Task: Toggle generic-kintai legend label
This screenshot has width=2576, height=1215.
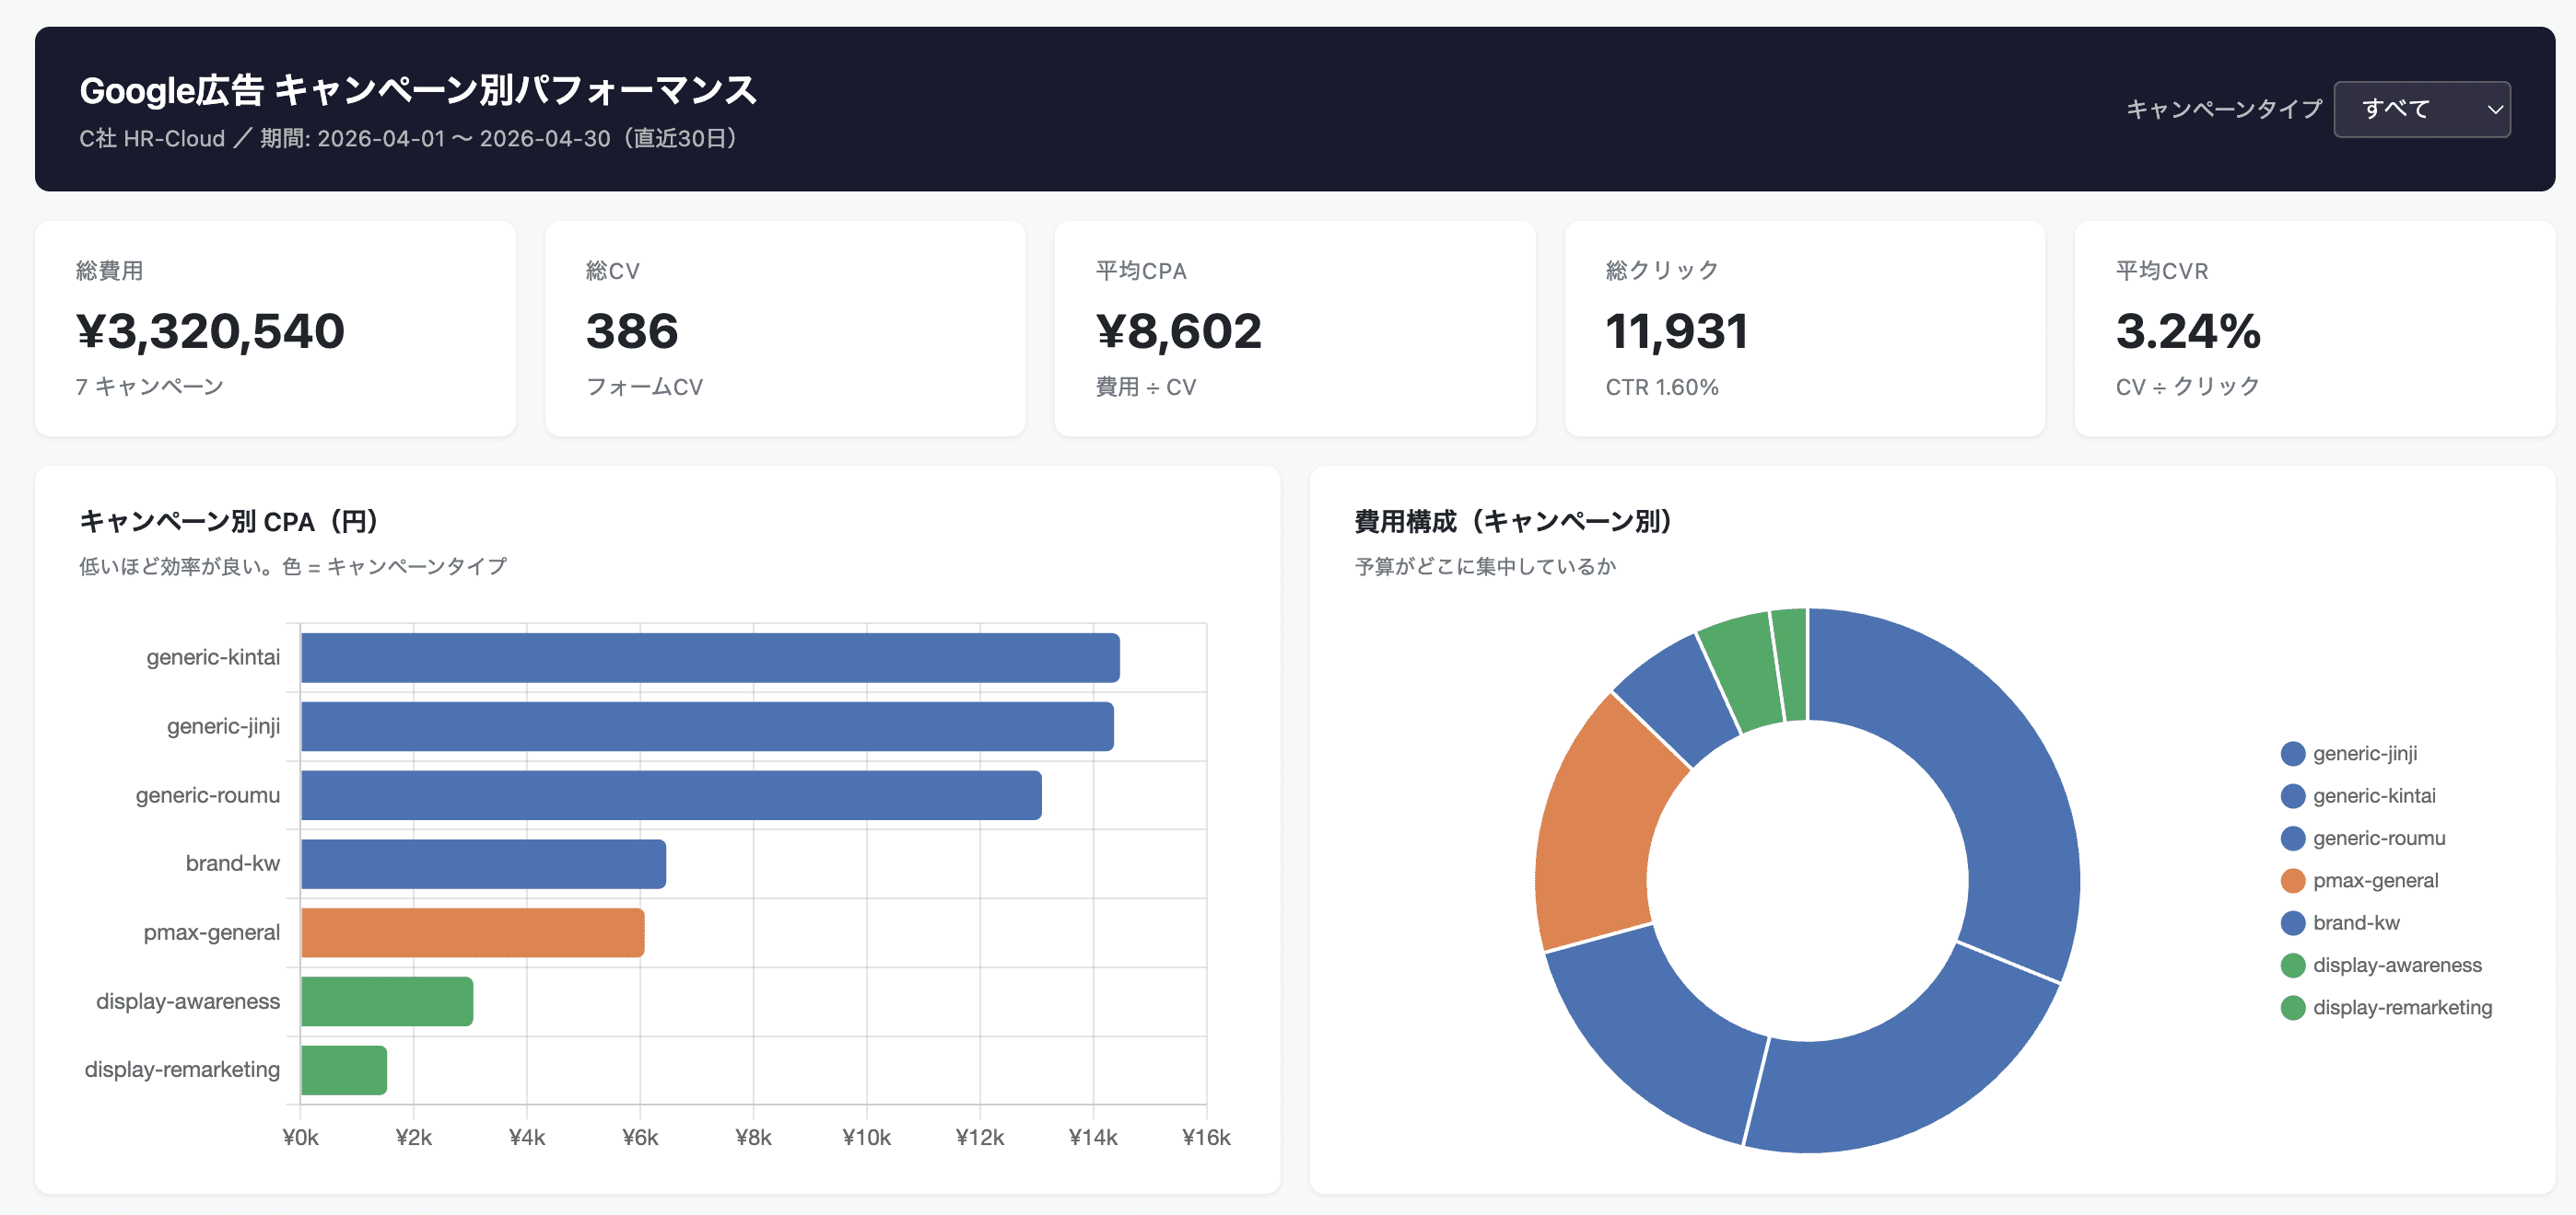Action: click(2374, 795)
